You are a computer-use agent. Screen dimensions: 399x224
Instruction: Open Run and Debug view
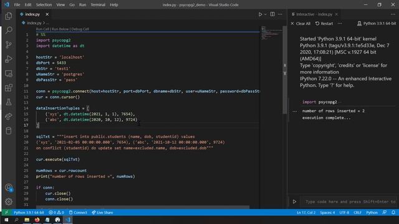[9, 59]
